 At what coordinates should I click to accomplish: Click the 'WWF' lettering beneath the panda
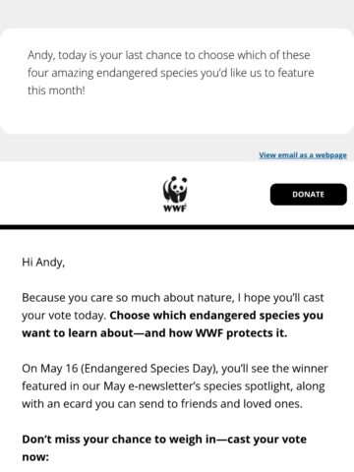[x=175, y=208]
